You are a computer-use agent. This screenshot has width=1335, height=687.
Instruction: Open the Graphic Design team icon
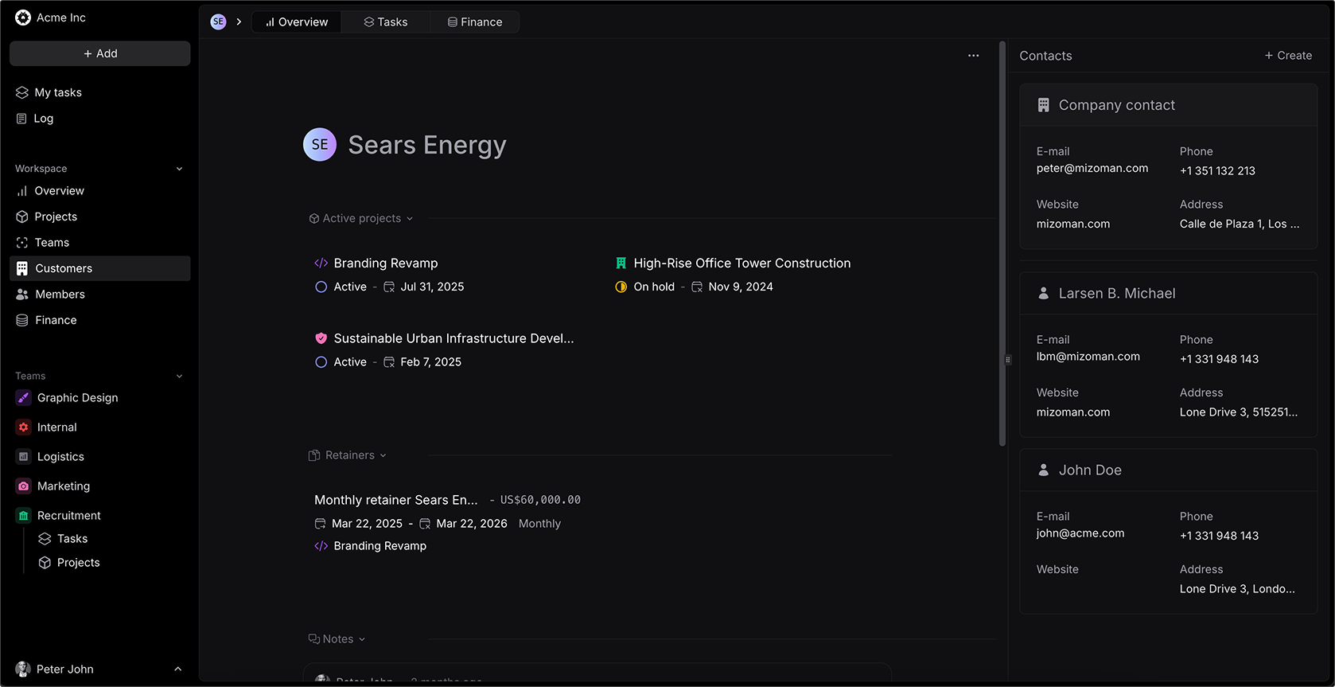24,398
